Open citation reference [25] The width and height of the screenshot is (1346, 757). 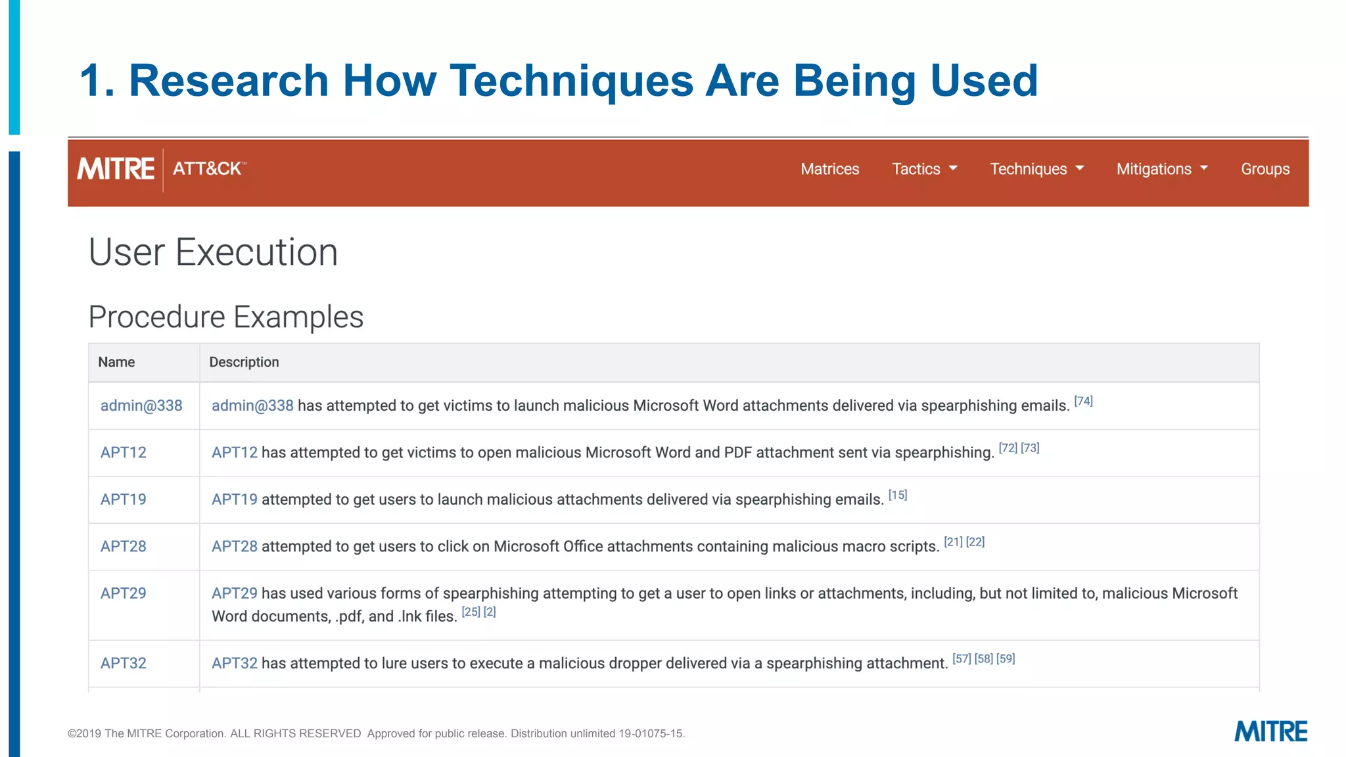click(x=471, y=612)
